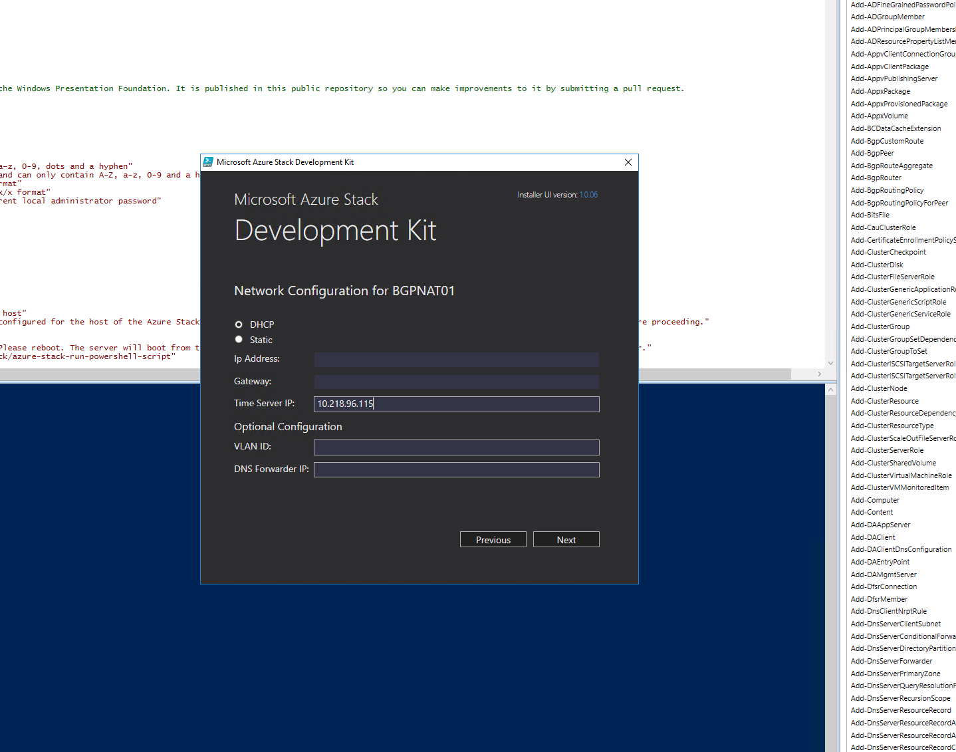Click console pane scroll-up arrow
Image resolution: width=956 pixels, height=752 pixels.
click(x=830, y=390)
